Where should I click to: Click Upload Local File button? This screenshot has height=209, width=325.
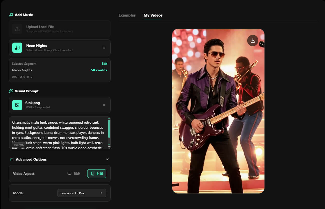click(x=60, y=29)
